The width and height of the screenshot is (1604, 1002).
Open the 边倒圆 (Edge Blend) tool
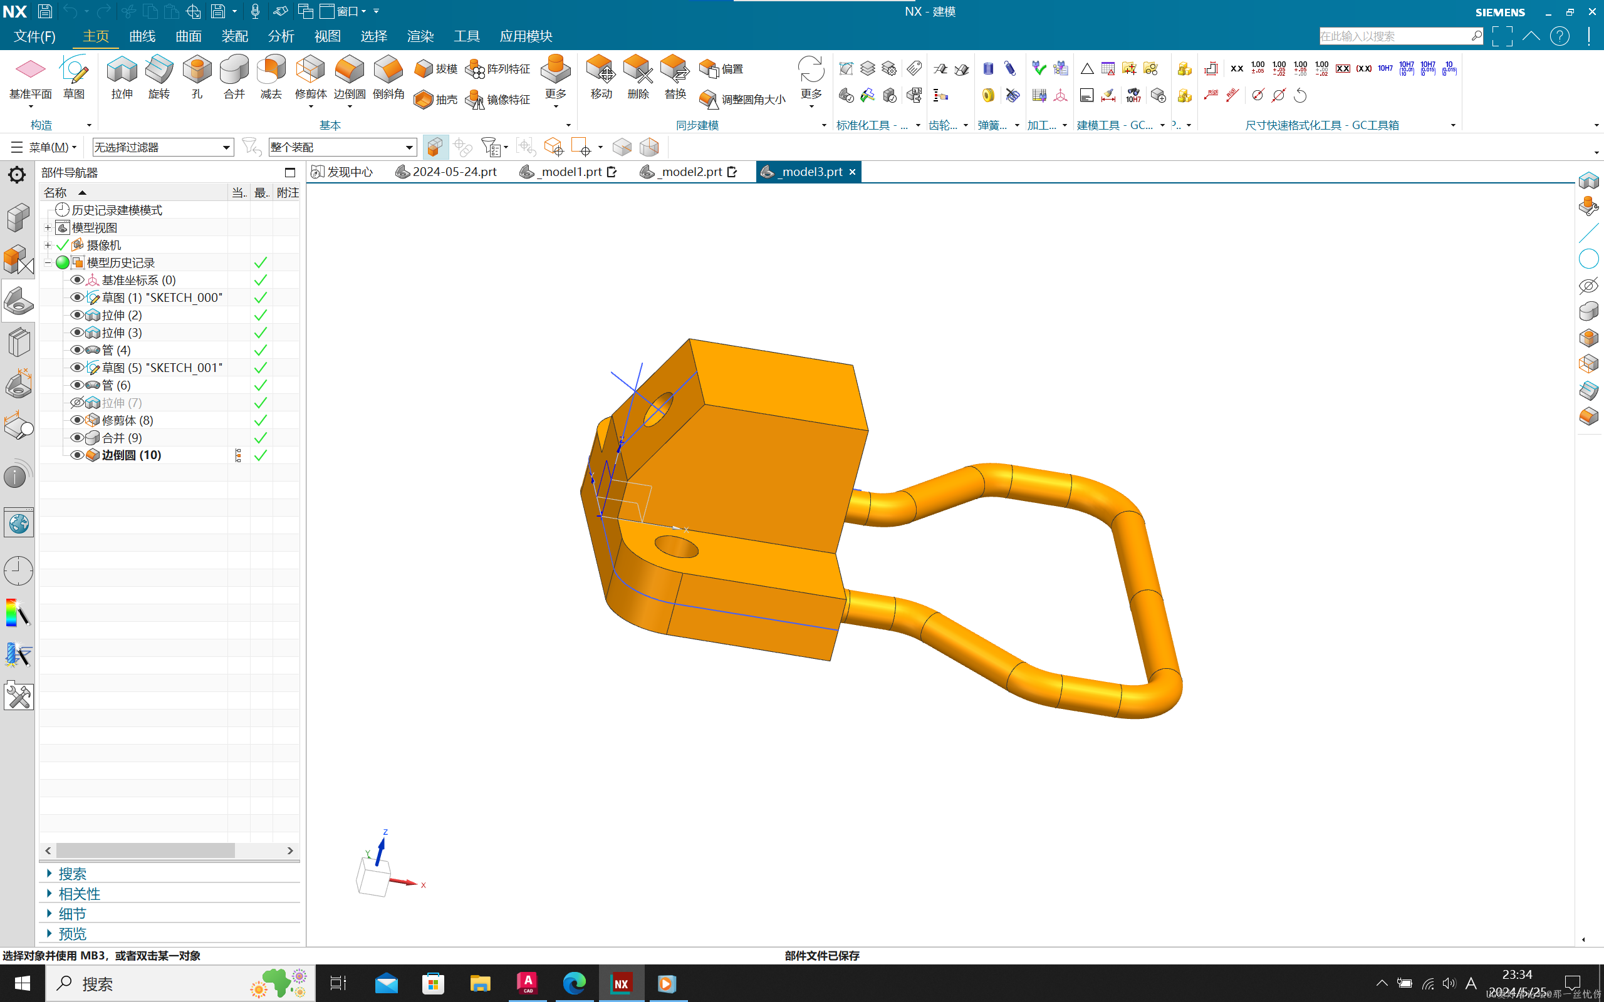(x=349, y=78)
